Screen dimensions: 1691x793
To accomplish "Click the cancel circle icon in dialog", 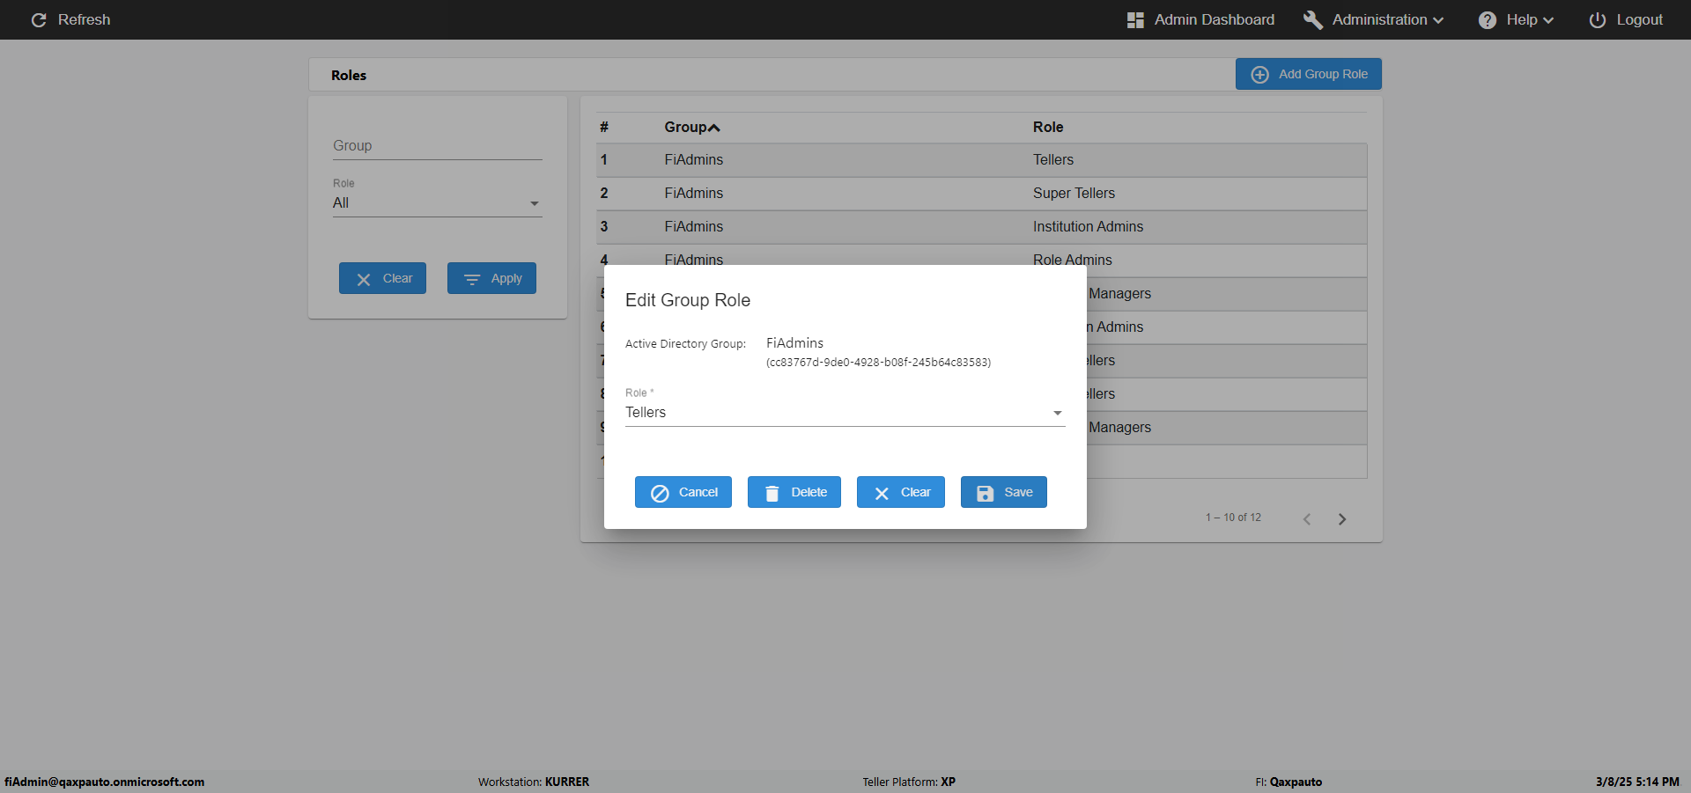I will point(660,493).
